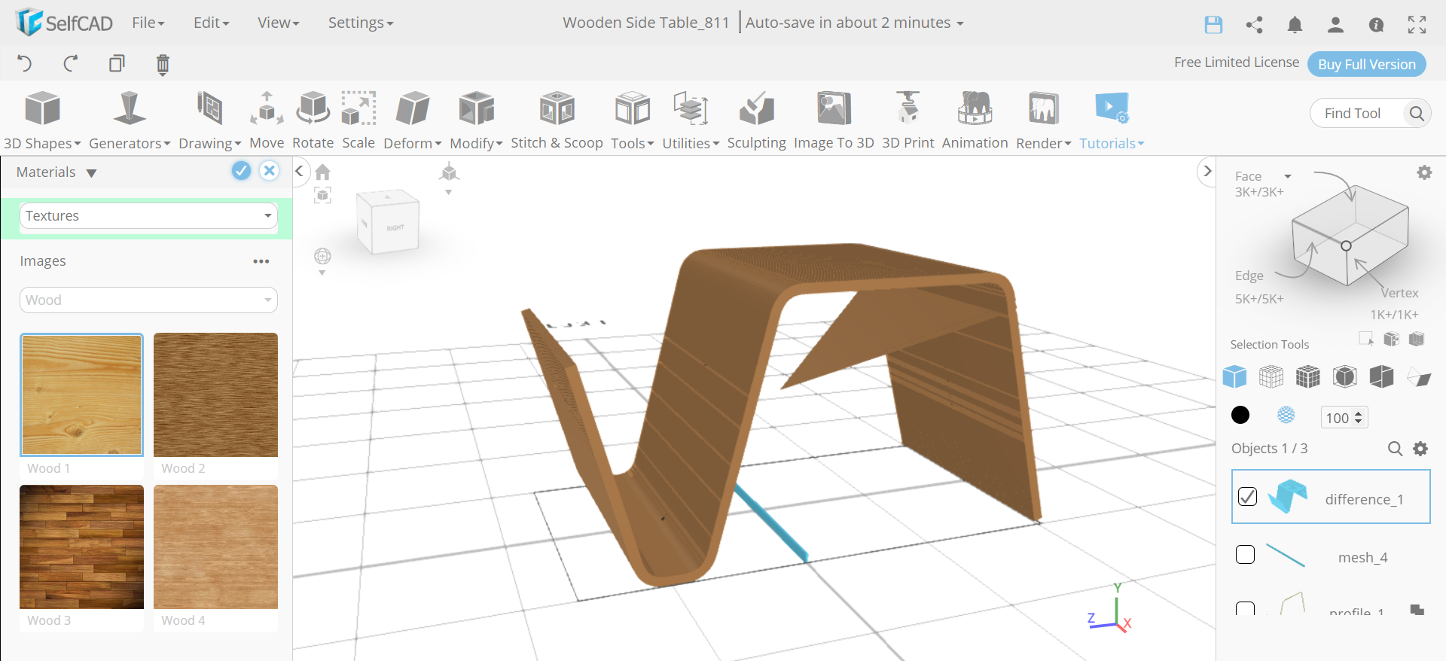Toggle the solid-with-wireframe cube mode
The height and width of the screenshot is (661, 1446).
[x=1308, y=376]
